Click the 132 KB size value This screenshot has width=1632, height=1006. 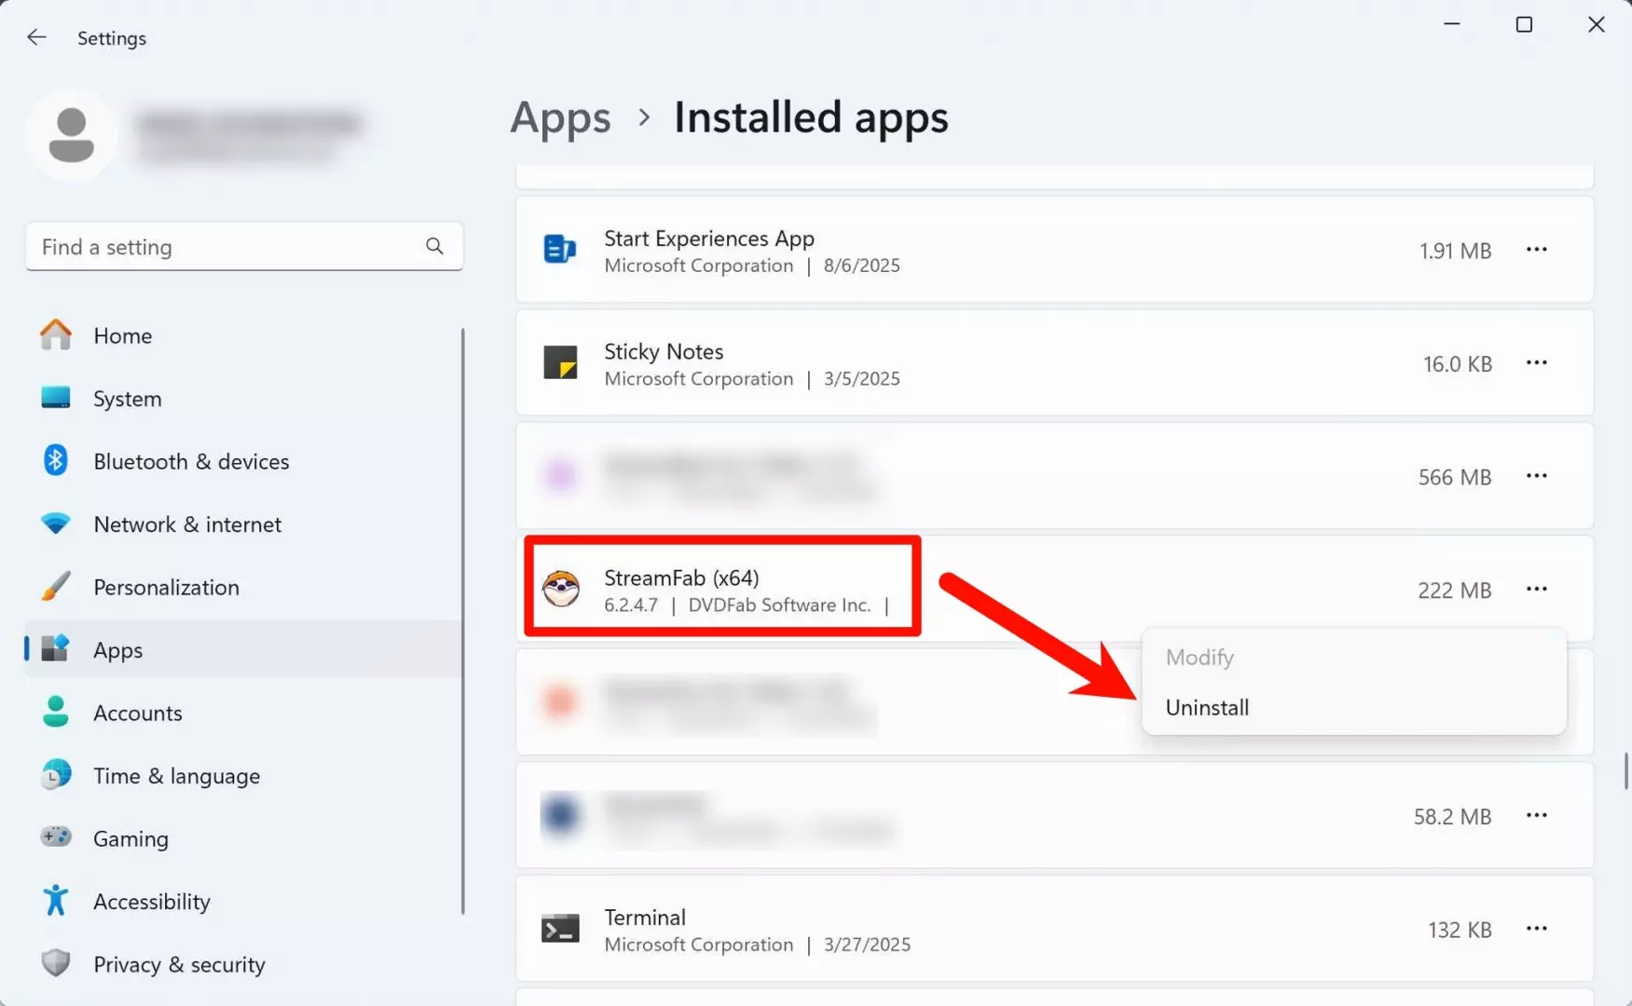(x=1460, y=930)
